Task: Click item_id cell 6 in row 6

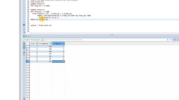Action: pyautogui.click(x=58, y=59)
